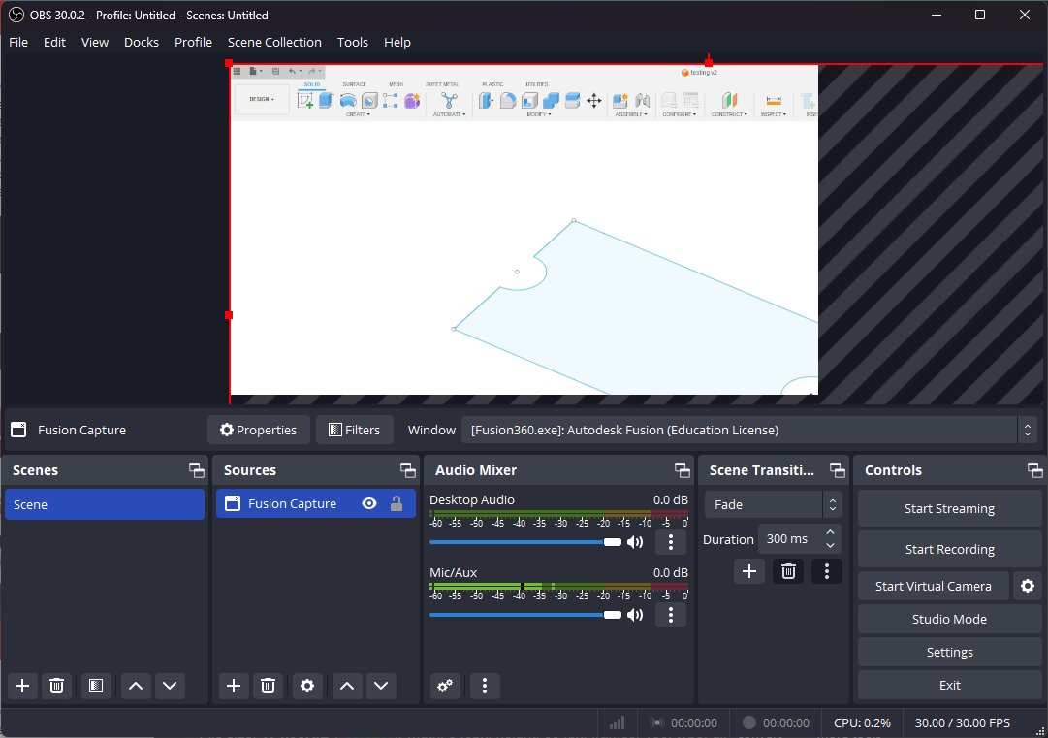1048x738 pixels.
Task: Decrease transition duration with down arrow
Action: [830, 545]
